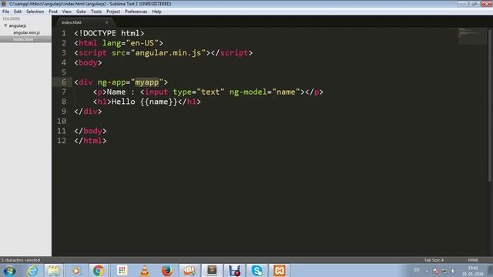Select index.html in the sidebar
This screenshot has width=493, height=277.
pyautogui.click(x=23, y=39)
